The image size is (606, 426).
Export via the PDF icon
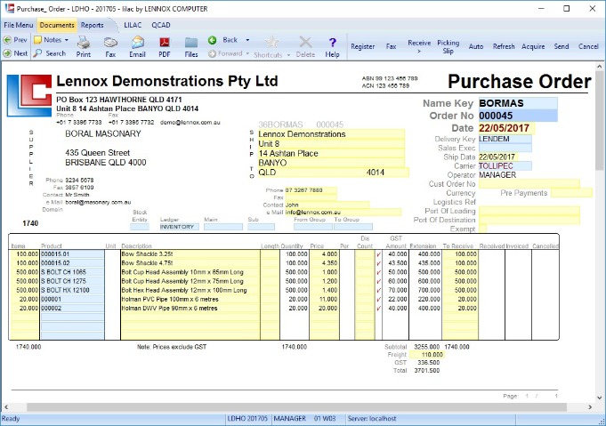pyautogui.click(x=165, y=42)
